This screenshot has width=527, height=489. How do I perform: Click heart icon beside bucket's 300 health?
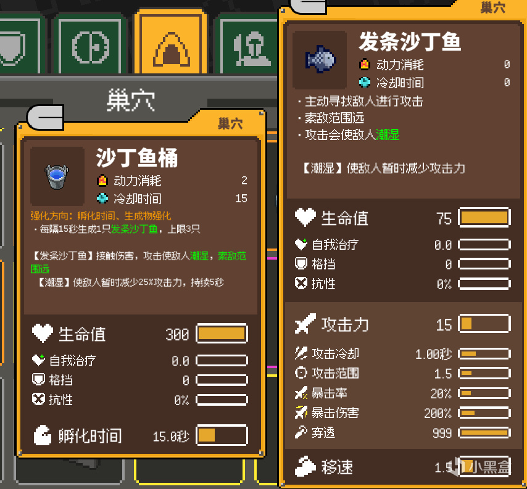(43, 333)
